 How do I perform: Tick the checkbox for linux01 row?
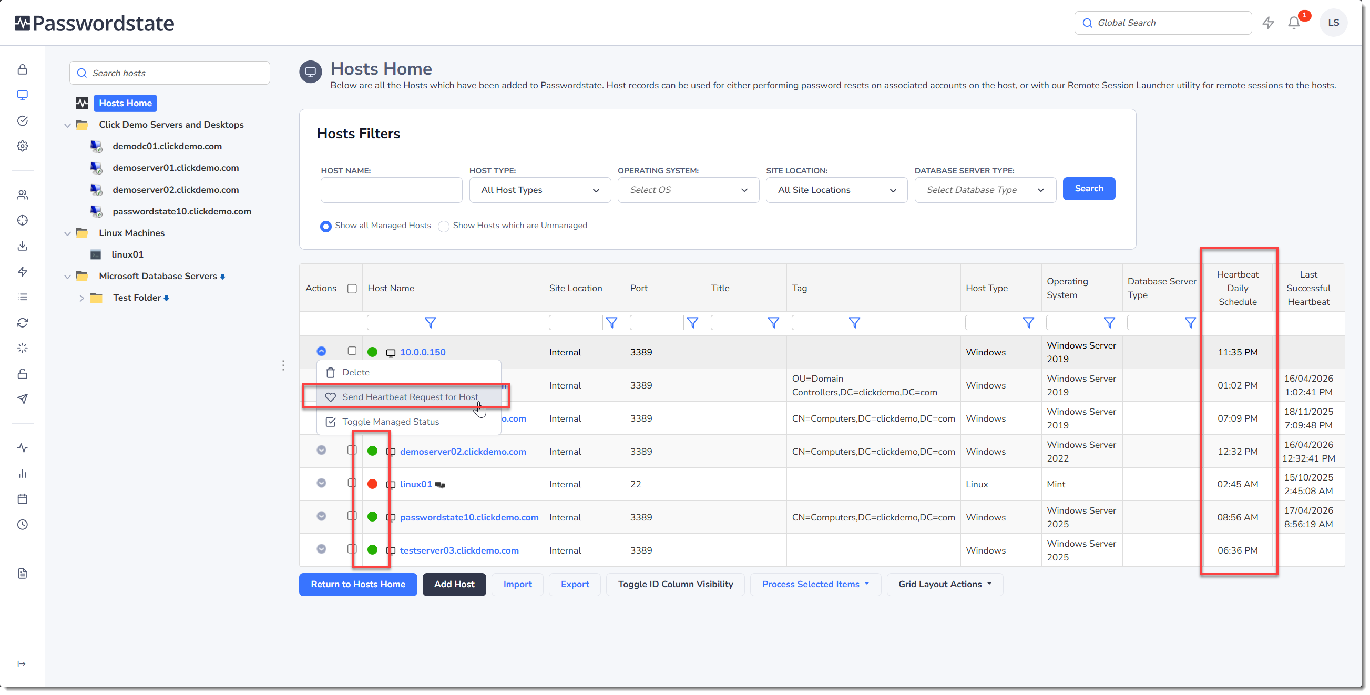pos(352,483)
